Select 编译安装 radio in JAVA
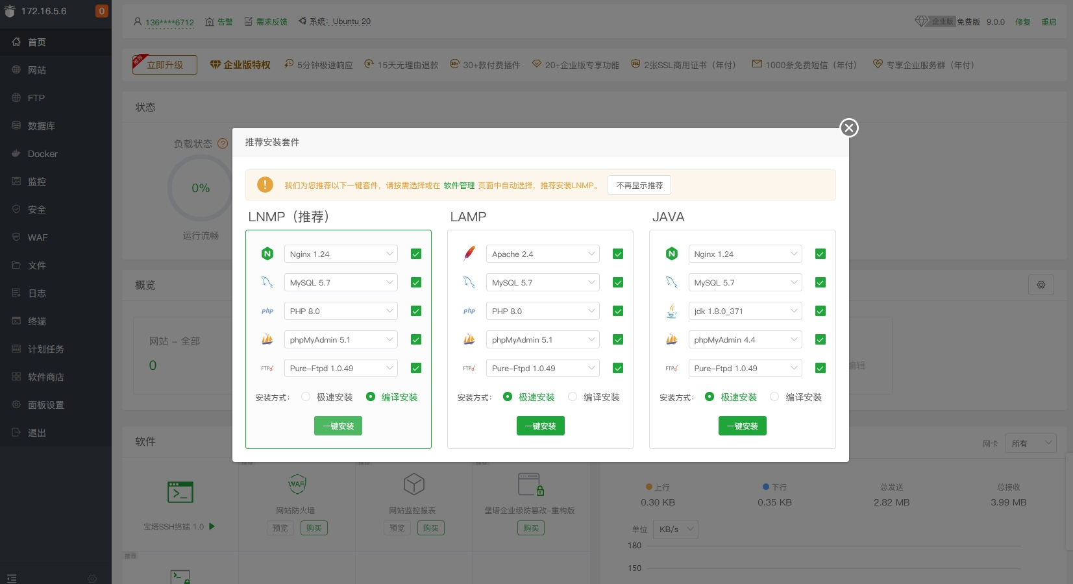 774,396
